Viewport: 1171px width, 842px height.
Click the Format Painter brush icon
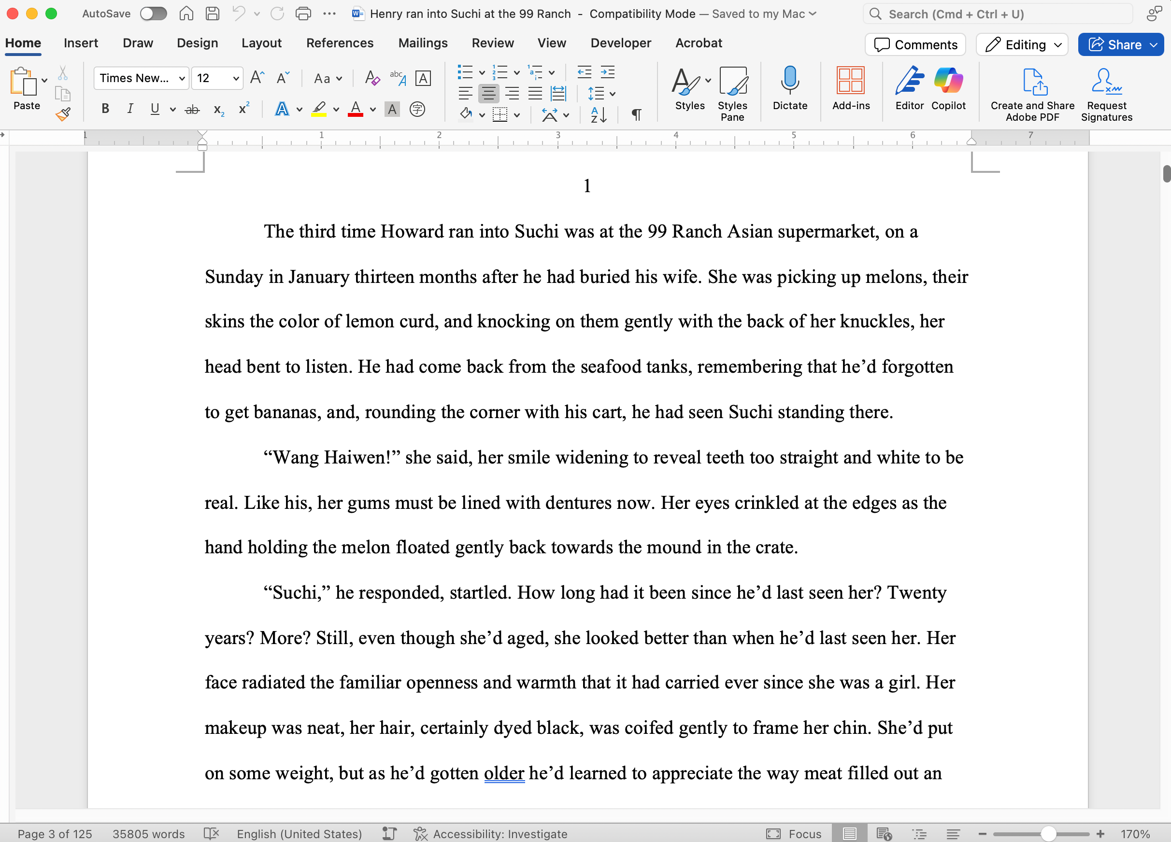point(63,114)
